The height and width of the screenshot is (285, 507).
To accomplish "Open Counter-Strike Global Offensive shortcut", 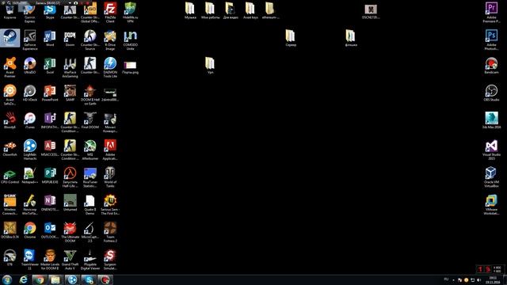I will click(x=90, y=13).
